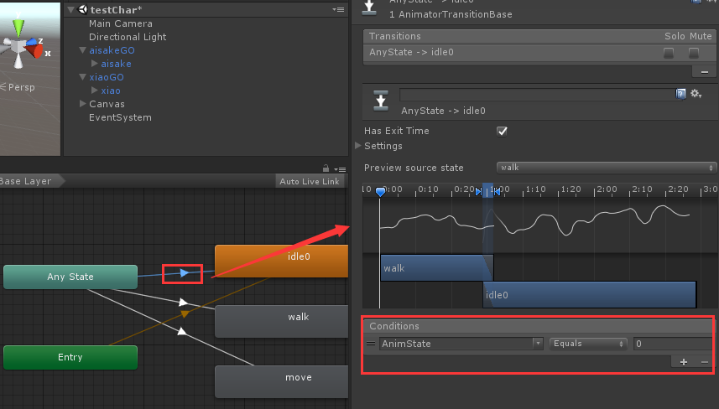Open the transition help book icon
719x409 pixels.
point(681,93)
